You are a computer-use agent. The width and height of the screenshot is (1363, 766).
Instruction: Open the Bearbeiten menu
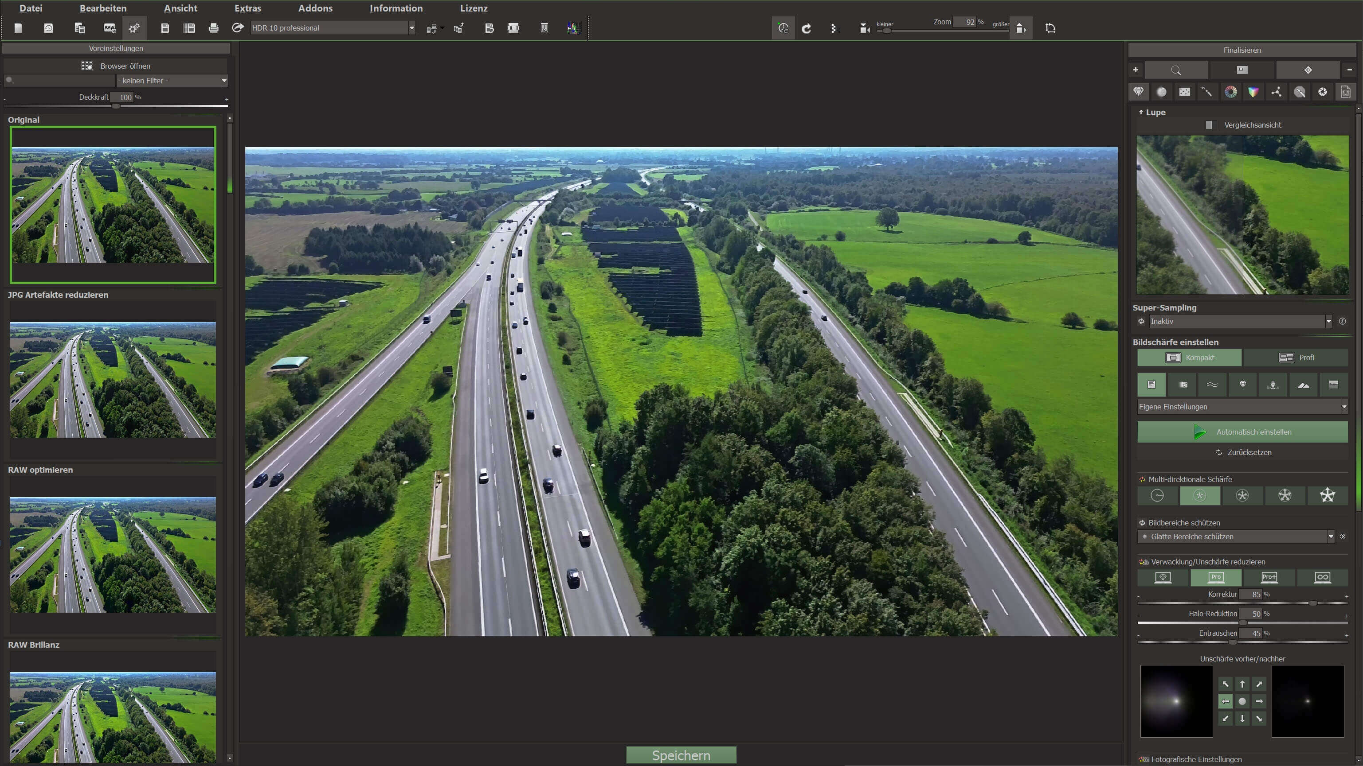[x=103, y=8]
